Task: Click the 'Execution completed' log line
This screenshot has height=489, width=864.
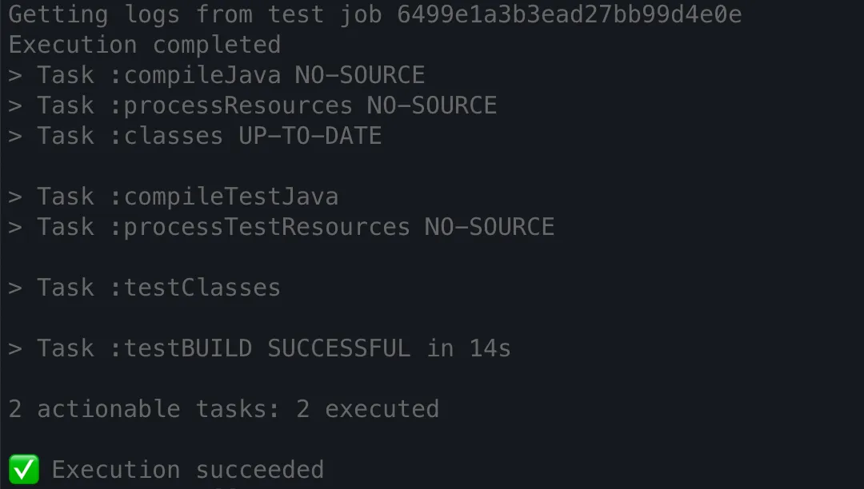Action: coord(144,45)
